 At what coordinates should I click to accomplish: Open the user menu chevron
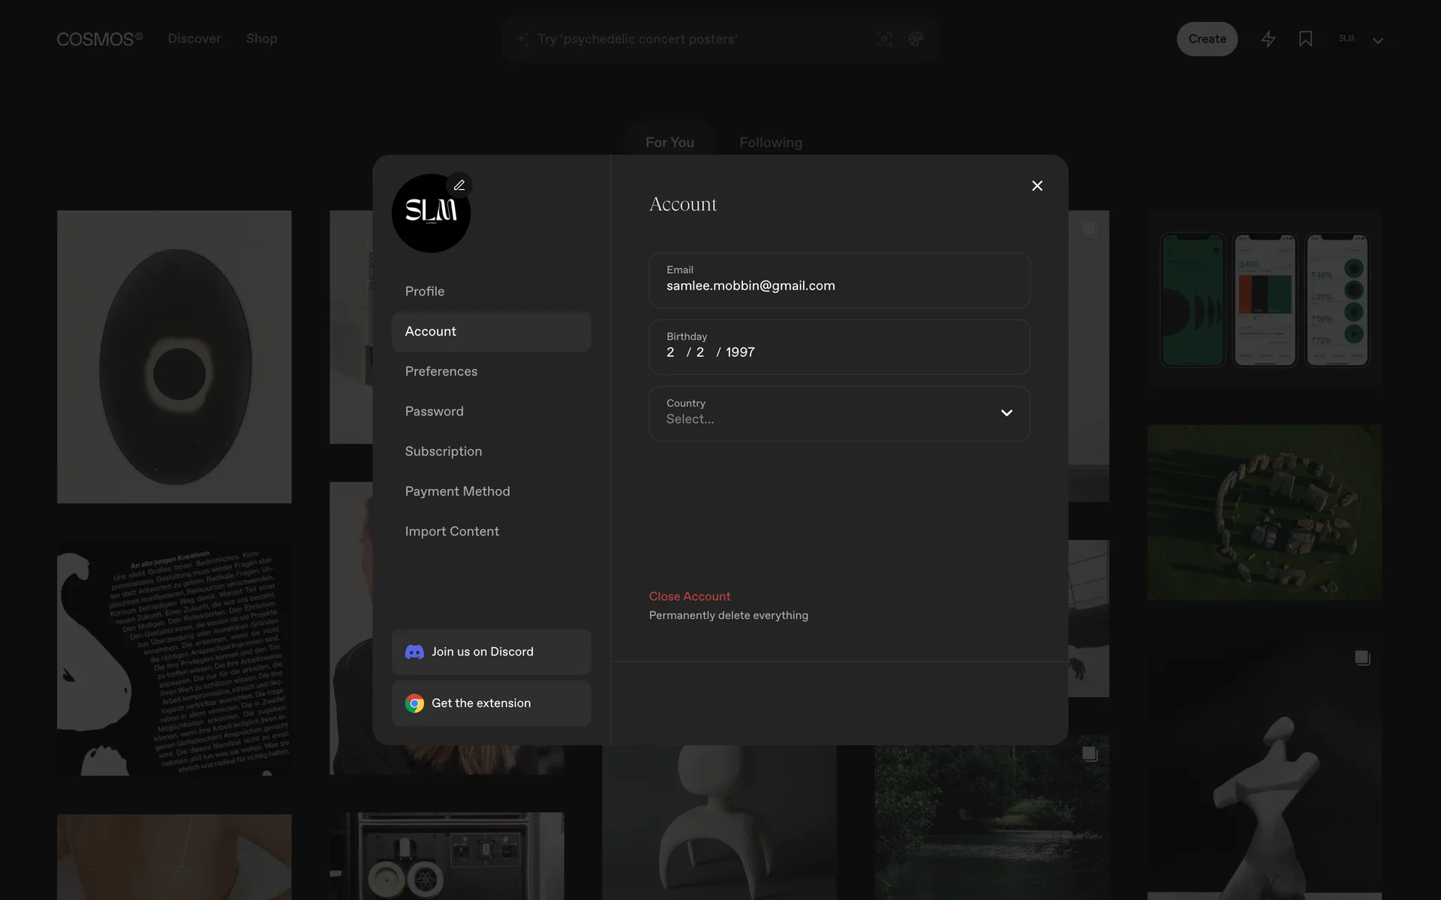1377,40
